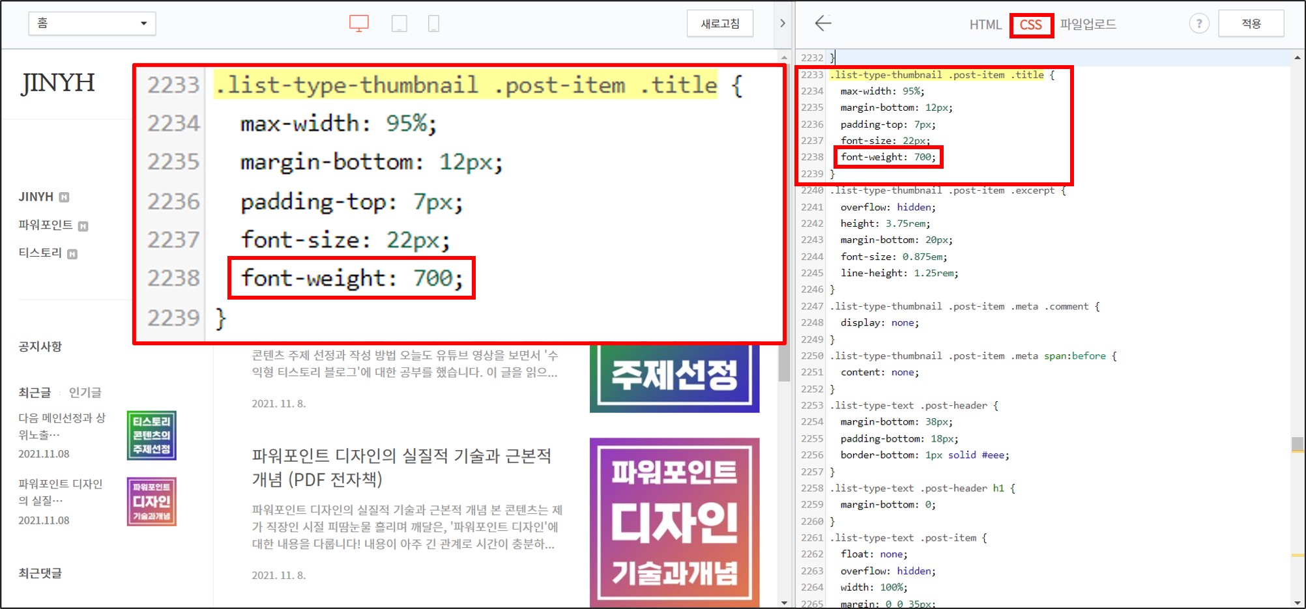Screen dimensions: 1306x609
Task: Apply changes with the 적용 button
Action: (x=1251, y=23)
